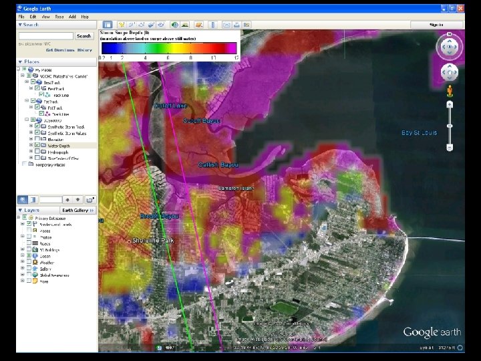
Task: Expand the Gallery layer node
Action: click(x=23, y=268)
